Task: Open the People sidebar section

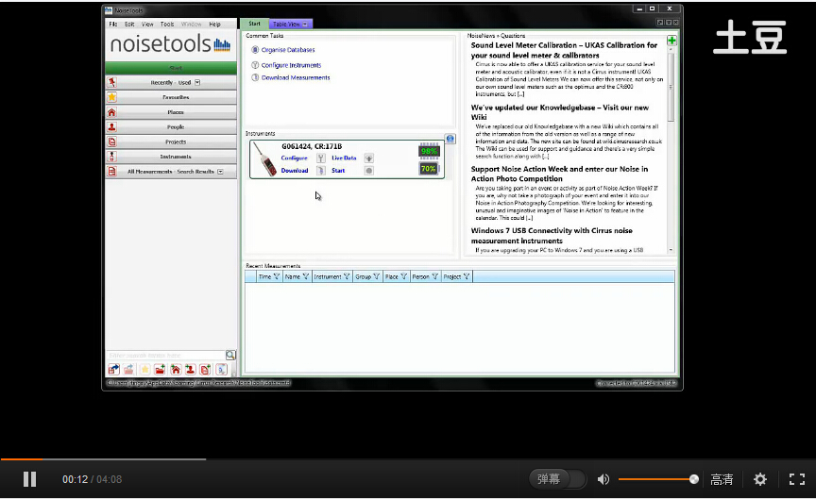Action: (x=171, y=126)
